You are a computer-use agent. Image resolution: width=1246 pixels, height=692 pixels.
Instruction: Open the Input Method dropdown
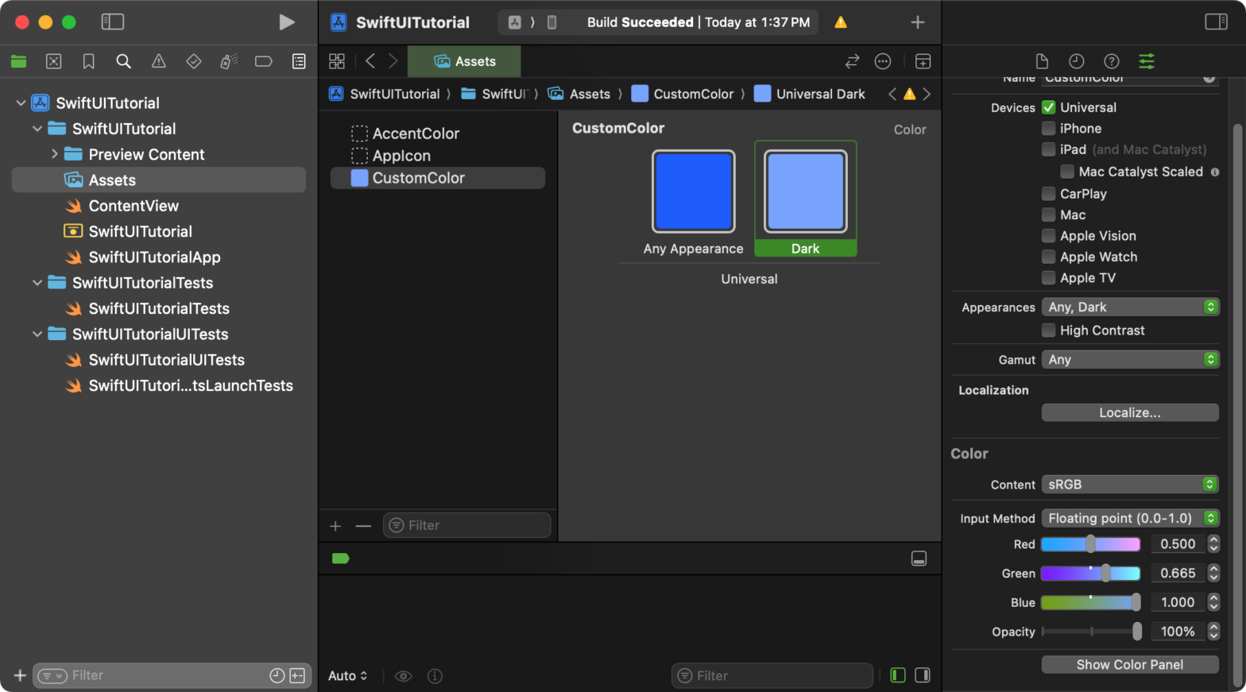[1130, 518]
